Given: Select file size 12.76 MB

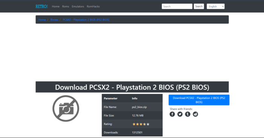Looking at the screenshot, I should (x=138, y=115).
